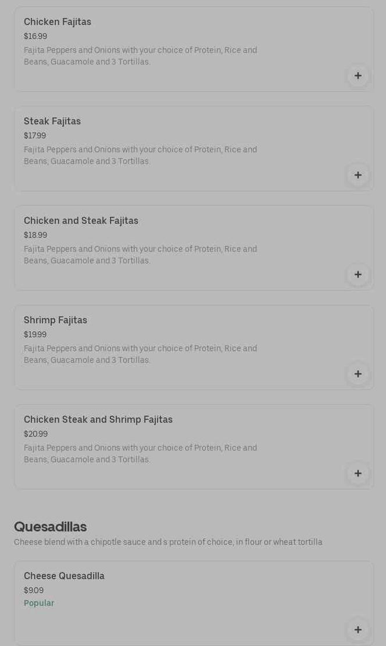Viewport: 386px width, 646px height.
Task: Open the Cheese Quesadilla item title
Action: coord(64,576)
